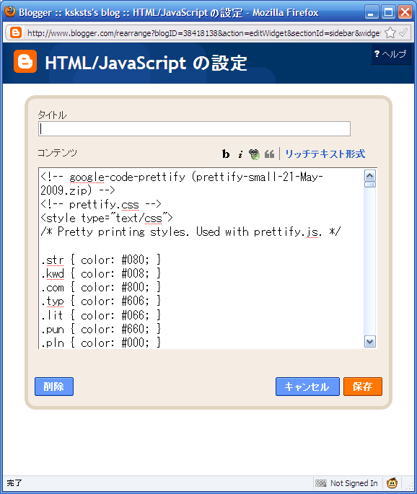Image resolution: width=417 pixels, height=494 pixels.
Task: Minimize the Firefox window
Action: (x=372, y=12)
